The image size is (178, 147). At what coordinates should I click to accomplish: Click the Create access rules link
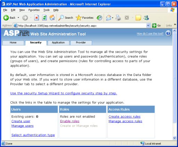pyautogui.click(x=124, y=116)
